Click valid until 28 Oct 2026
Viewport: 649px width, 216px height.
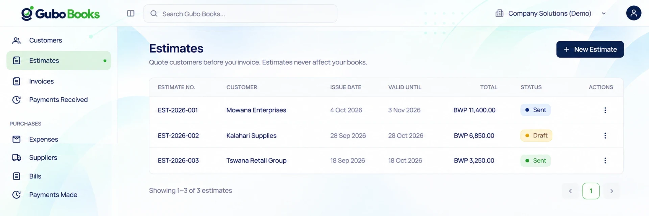pyautogui.click(x=406, y=135)
